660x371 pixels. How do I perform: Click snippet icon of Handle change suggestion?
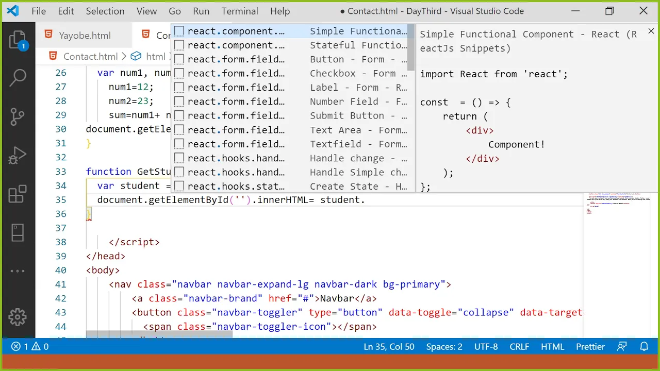pos(179,158)
